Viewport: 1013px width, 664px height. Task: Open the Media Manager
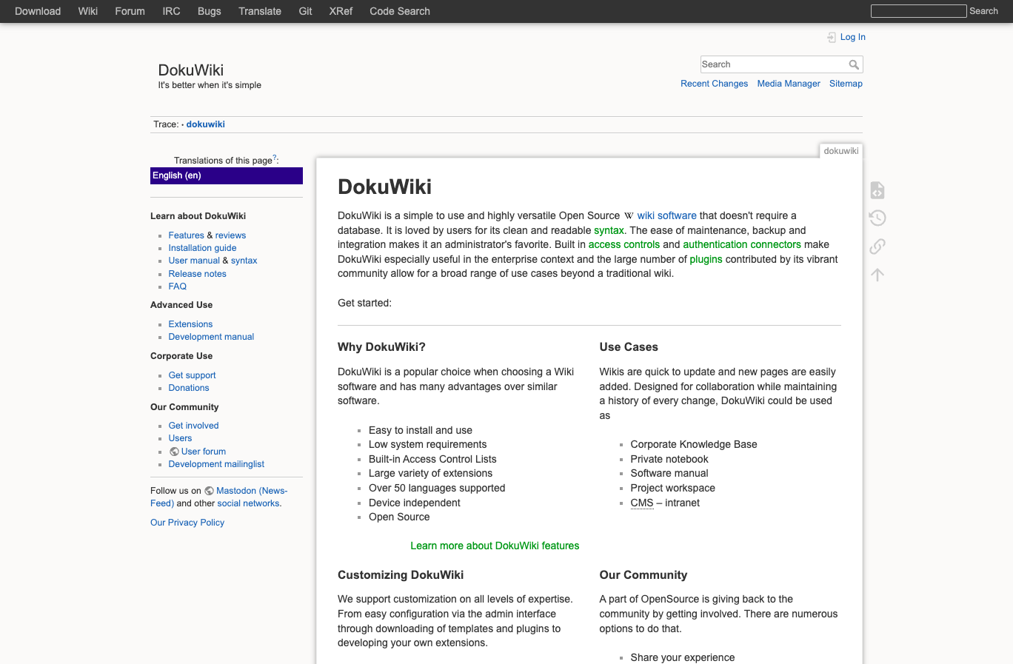pos(789,84)
